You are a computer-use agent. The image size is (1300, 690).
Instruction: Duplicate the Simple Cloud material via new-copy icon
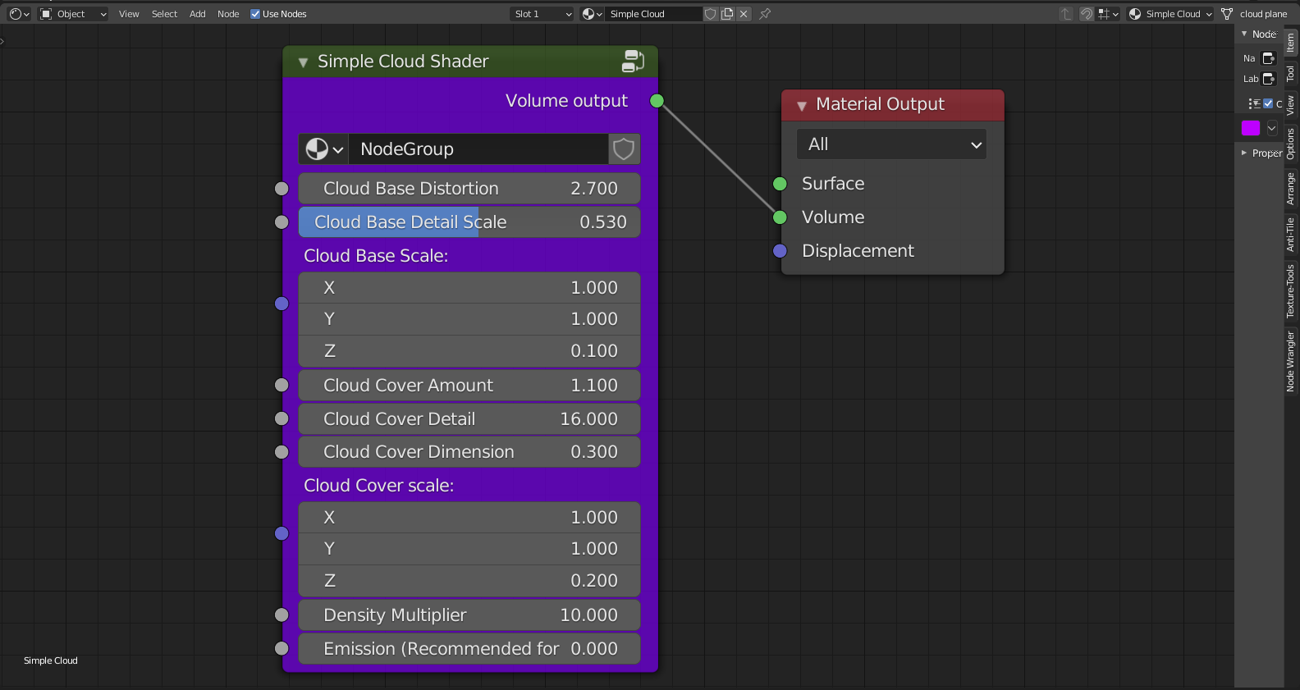point(727,14)
